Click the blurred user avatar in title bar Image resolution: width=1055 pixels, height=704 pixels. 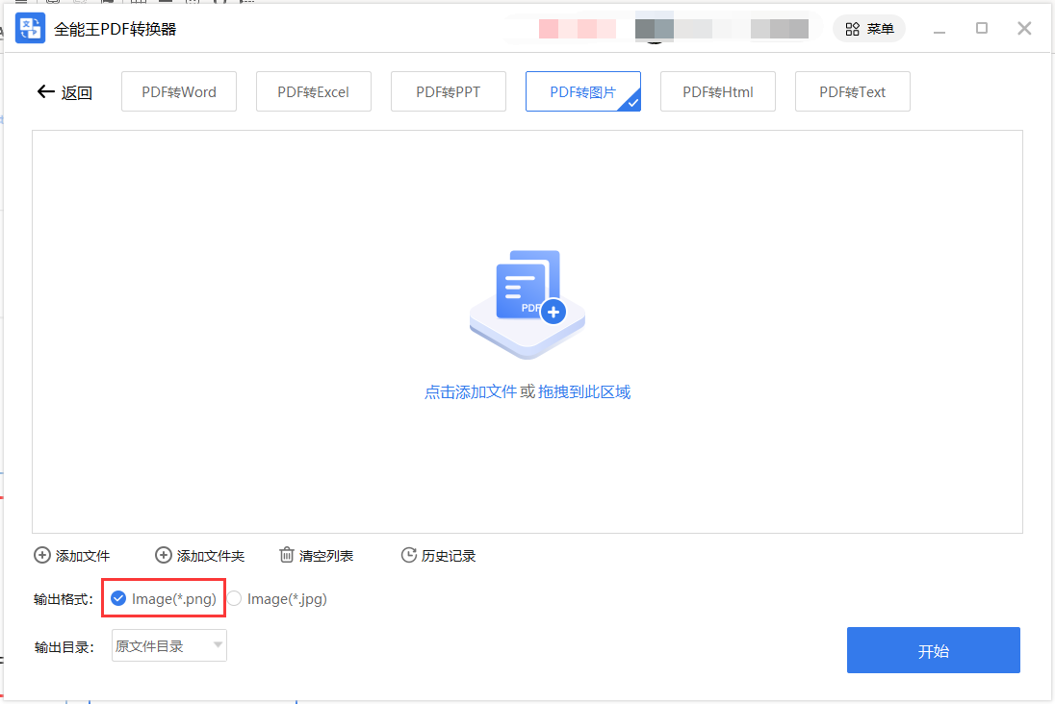[655, 27]
